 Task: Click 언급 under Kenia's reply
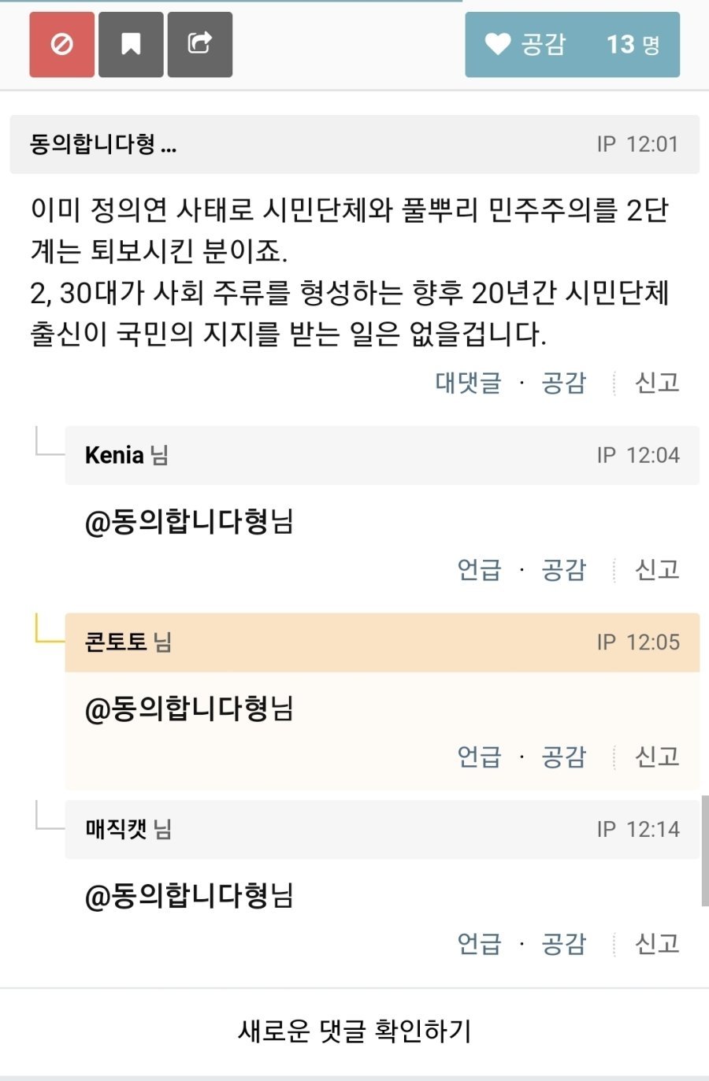click(479, 569)
